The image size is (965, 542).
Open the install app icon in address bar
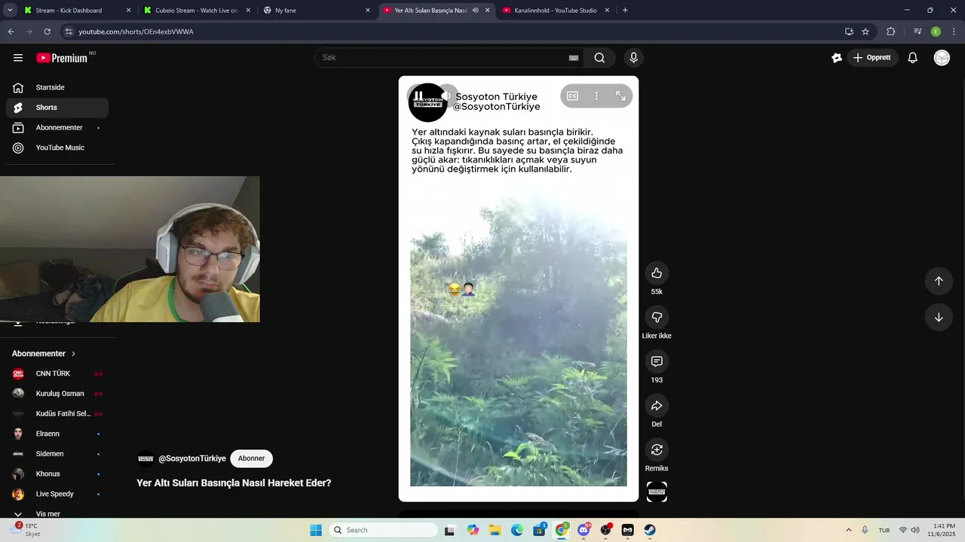click(x=849, y=32)
